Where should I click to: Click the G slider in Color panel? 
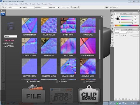coord(127,20)
